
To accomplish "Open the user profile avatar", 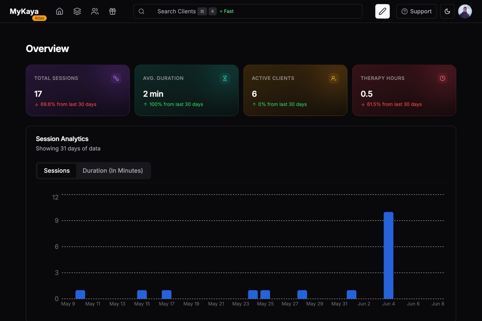I will pos(465,11).
